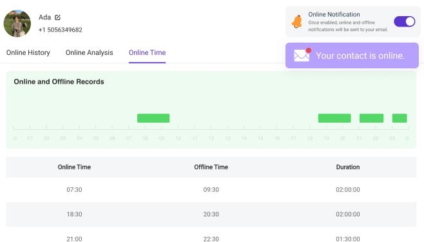Click the 07:30 online time row
424x242 pixels.
pos(211,190)
